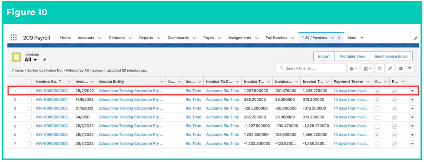
Task: Expand the Pay Batches tab dropdown chevron
Action: [x=292, y=38]
